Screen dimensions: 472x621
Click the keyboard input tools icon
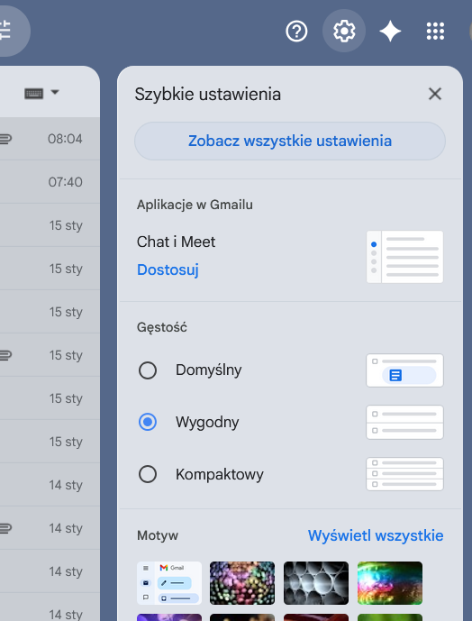[33, 94]
